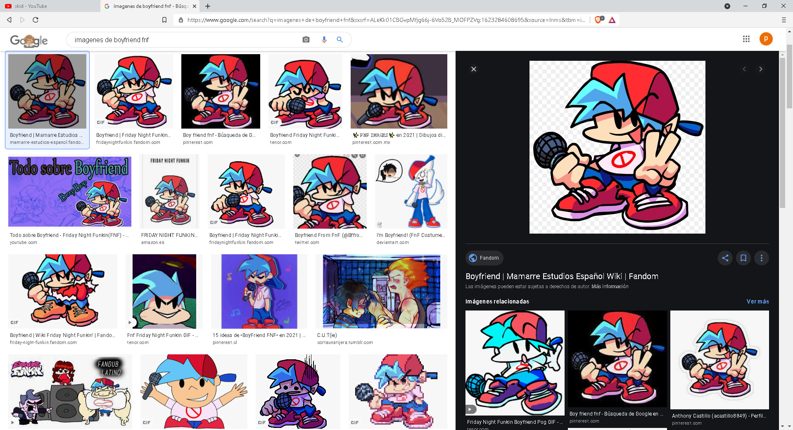Open the three-dot more options in panel
This screenshot has width=793, height=430.
point(762,258)
